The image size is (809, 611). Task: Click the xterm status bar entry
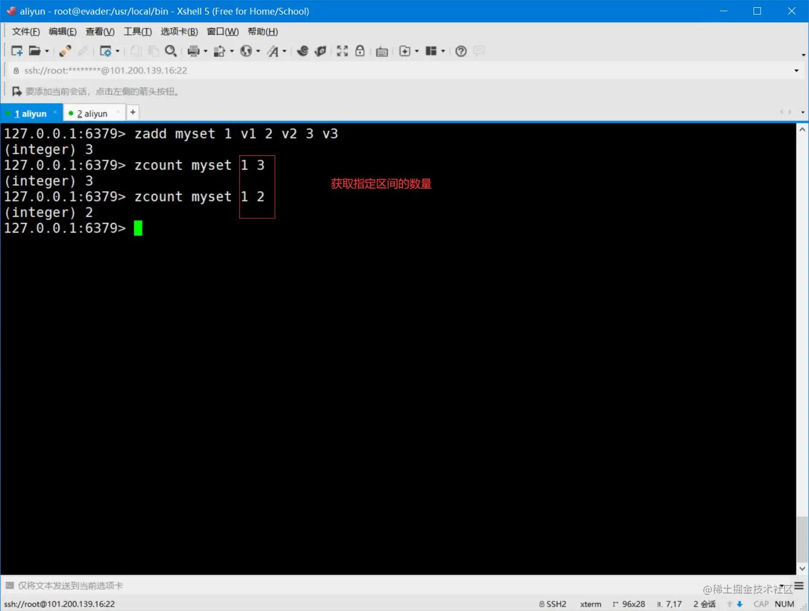click(x=590, y=604)
